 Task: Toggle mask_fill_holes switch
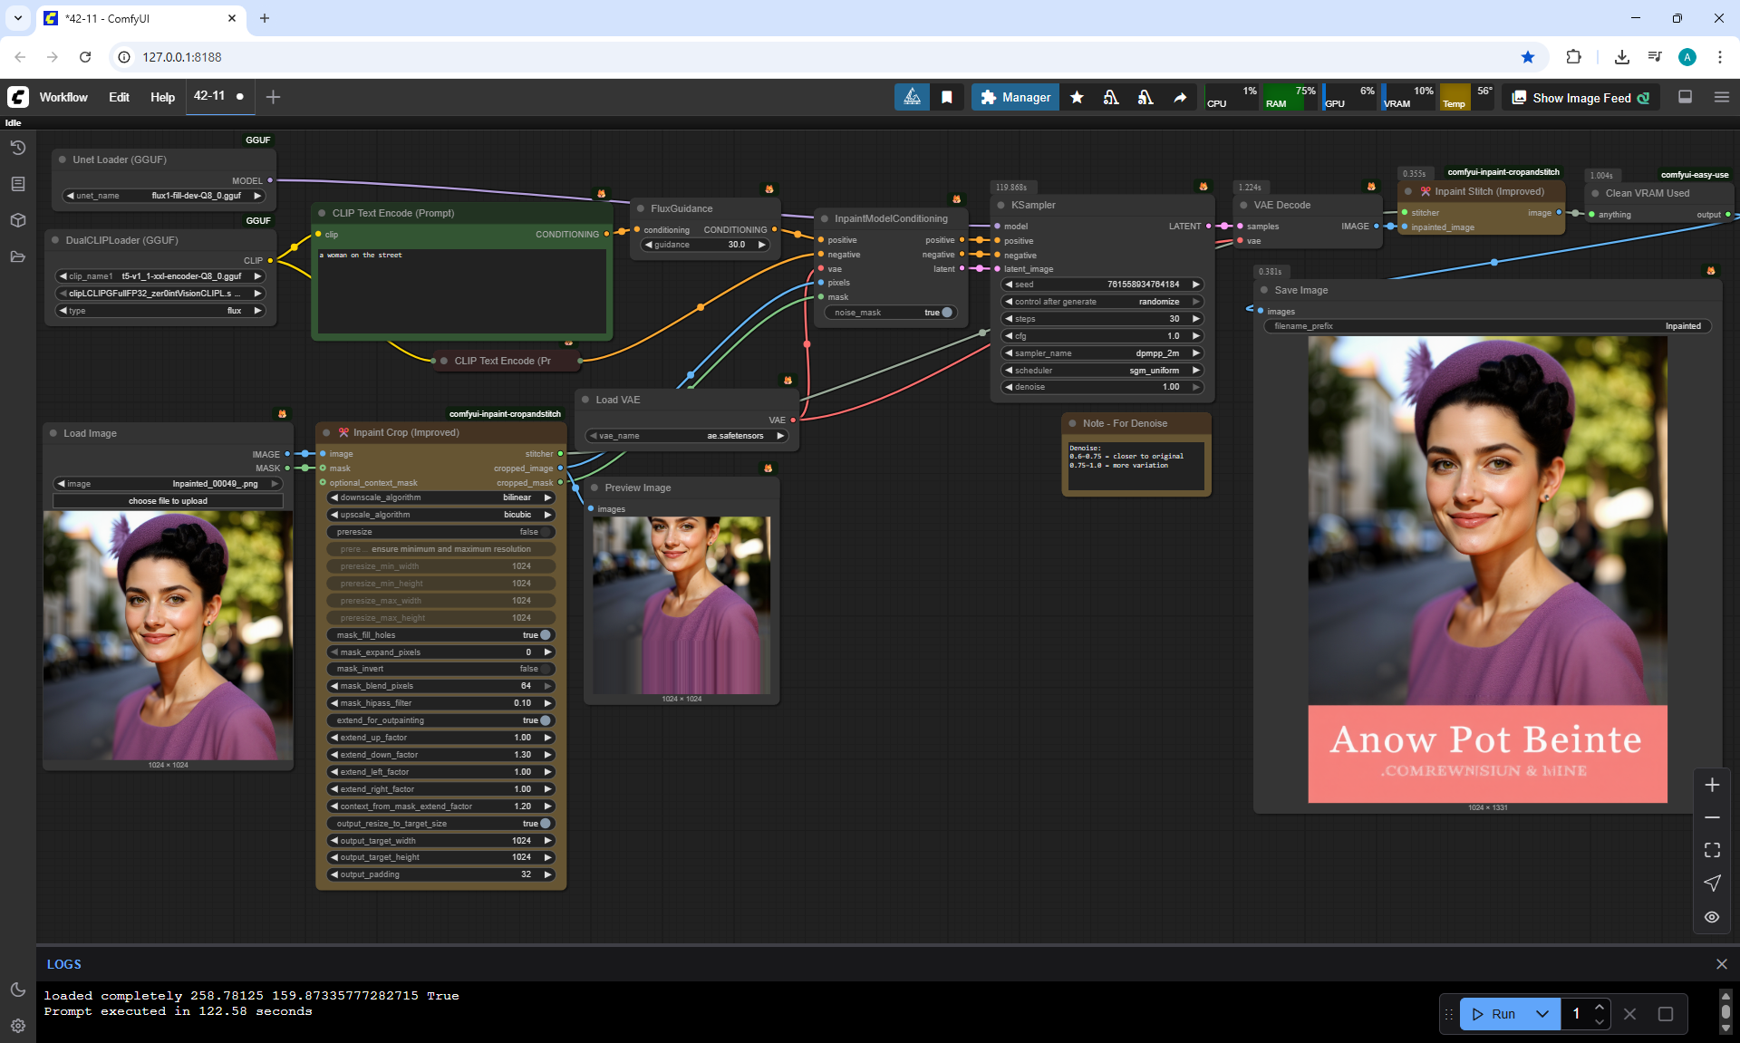[545, 635]
